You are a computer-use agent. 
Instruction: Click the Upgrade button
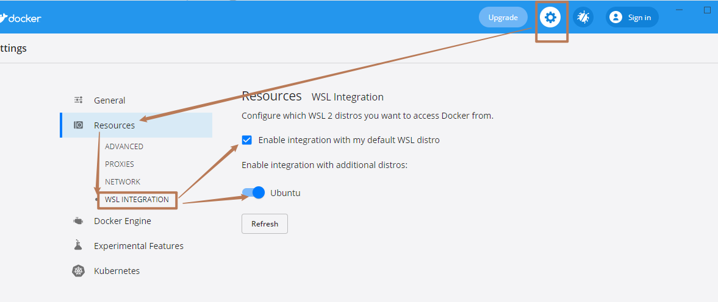tap(503, 18)
